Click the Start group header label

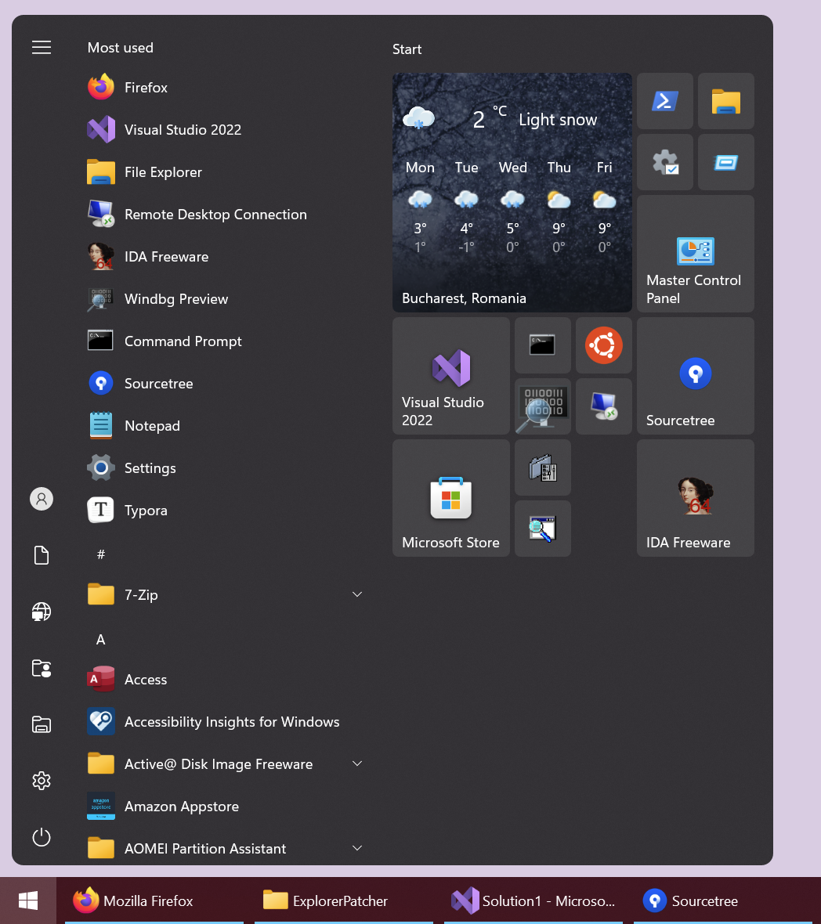tap(407, 49)
